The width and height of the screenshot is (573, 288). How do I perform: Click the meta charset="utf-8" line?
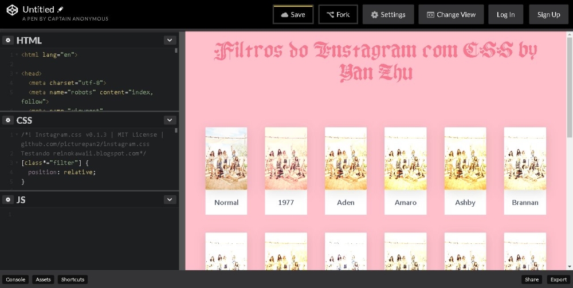click(x=67, y=83)
